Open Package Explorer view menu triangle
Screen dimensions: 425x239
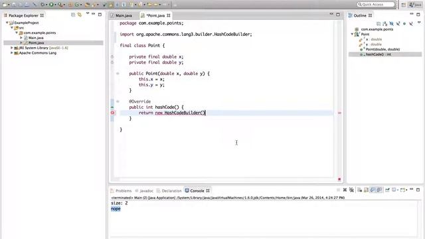(88, 13)
